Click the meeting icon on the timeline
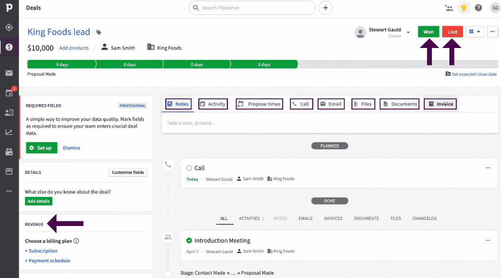 [x=168, y=237]
